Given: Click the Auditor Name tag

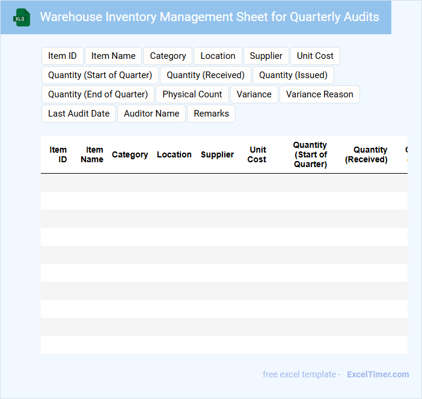Looking at the screenshot, I should pyautogui.click(x=151, y=114).
